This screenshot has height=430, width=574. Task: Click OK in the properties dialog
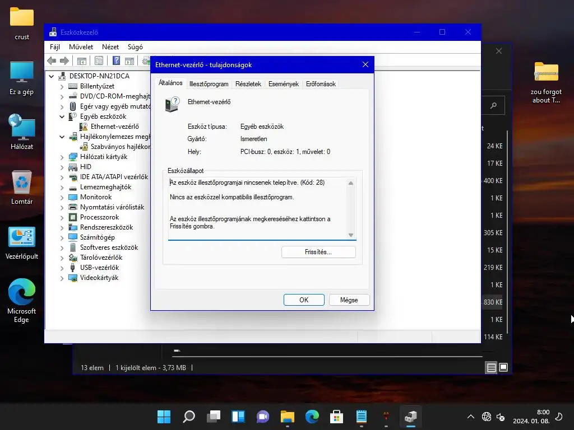(304, 300)
